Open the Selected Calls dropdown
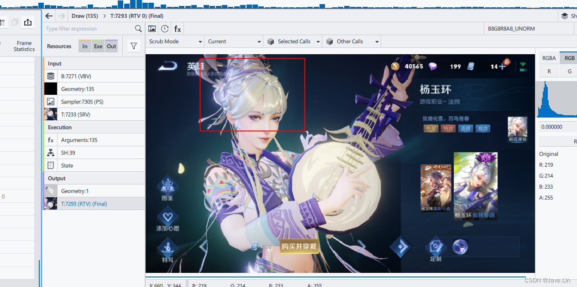Viewport: 577px width, 287px height. pos(293,41)
